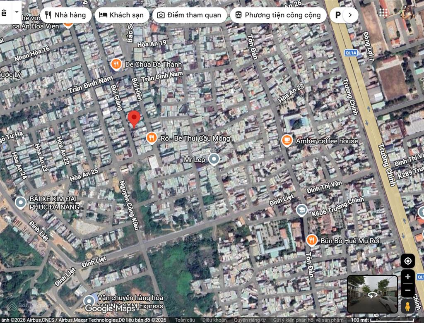Open the dropdown arrow near search box
Screen dimensions: 424x323
(17, 12)
